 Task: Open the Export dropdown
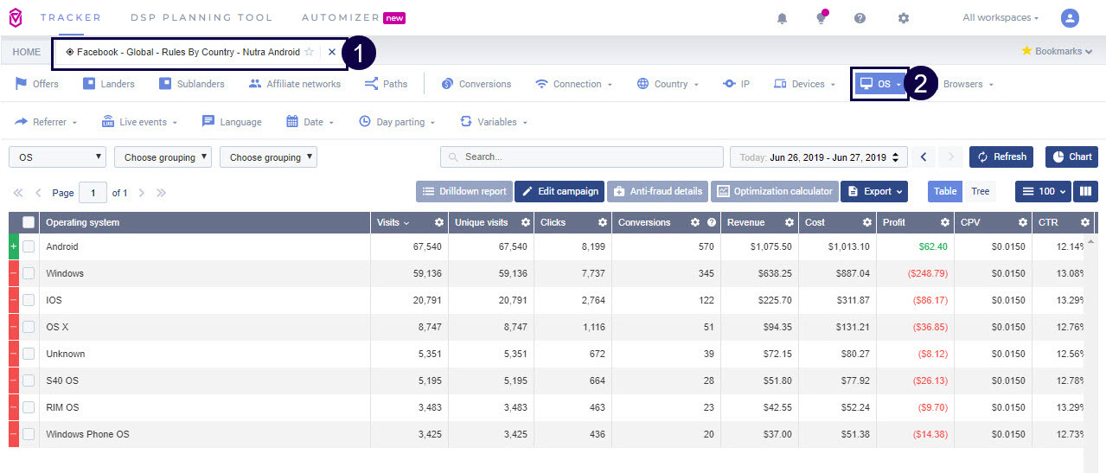pos(874,191)
